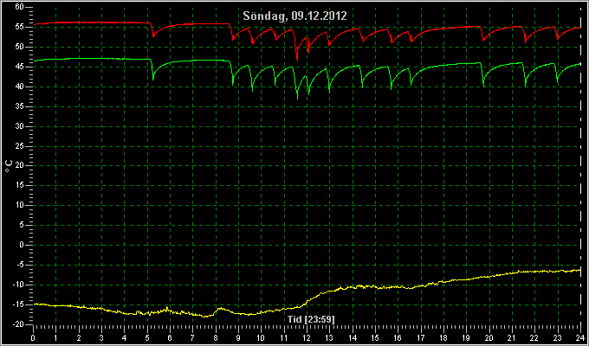This screenshot has height=346, width=589.
Task: Click the red curve's start at hour 0
Action: 34,24
